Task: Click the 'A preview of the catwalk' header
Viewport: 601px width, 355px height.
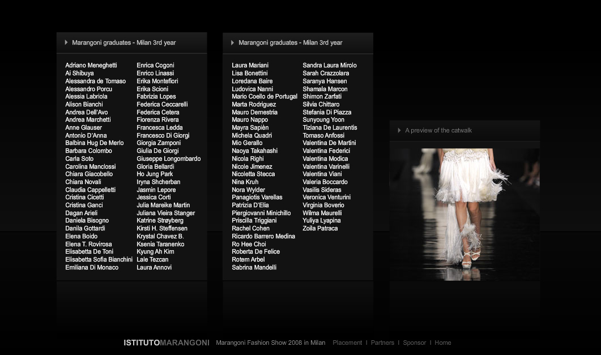Action: point(438,131)
